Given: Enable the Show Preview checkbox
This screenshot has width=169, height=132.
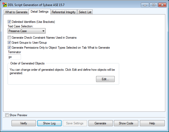Looking at the screenshot, I should point(7,115).
